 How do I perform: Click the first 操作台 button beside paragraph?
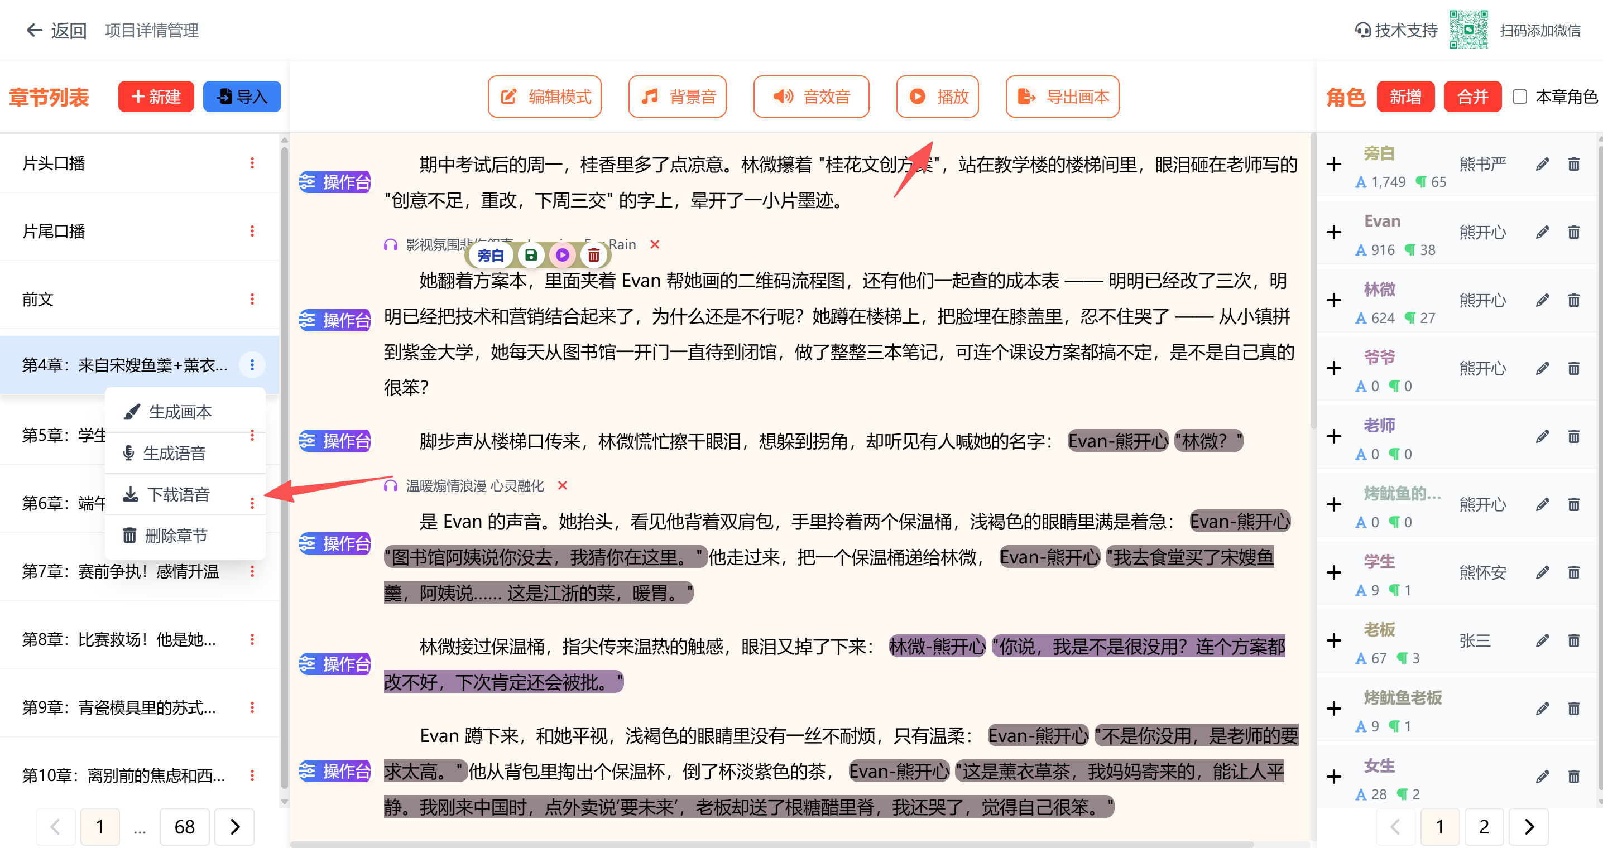(335, 182)
